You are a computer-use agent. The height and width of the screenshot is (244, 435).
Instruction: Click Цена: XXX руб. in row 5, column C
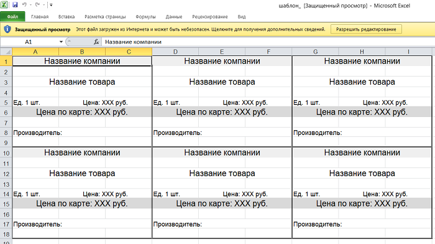pyautogui.click(x=106, y=103)
